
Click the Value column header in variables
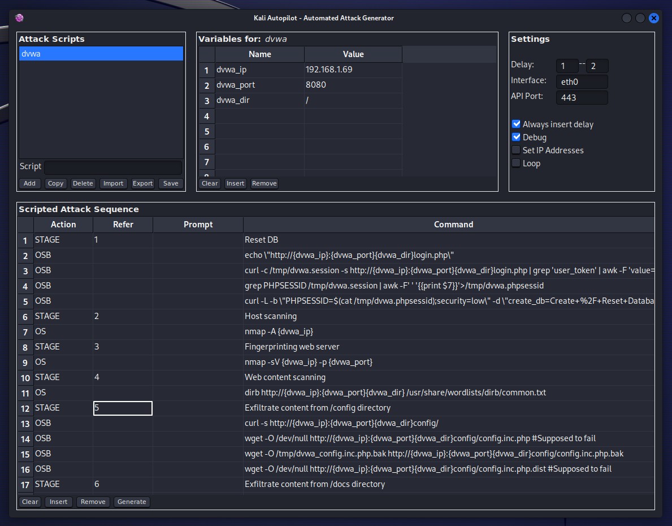point(353,54)
